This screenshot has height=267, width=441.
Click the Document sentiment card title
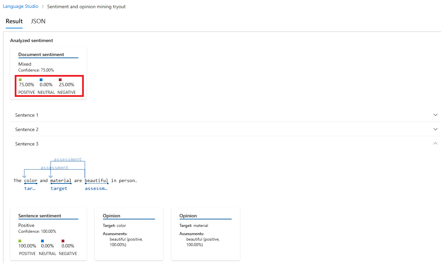click(x=41, y=54)
